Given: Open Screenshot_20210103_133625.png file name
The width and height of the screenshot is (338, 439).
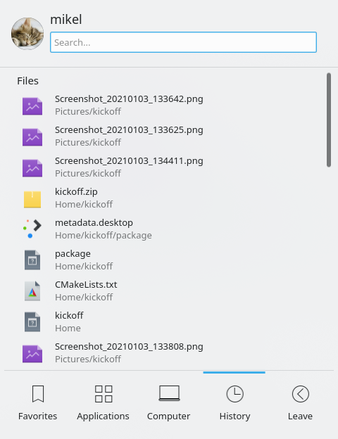Looking at the screenshot, I should click(129, 130).
